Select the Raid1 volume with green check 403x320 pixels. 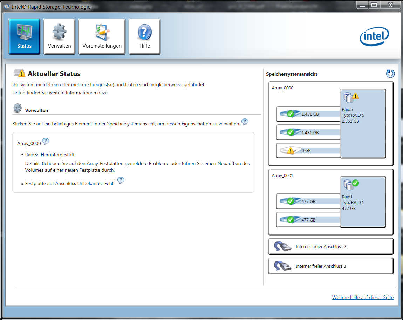[363, 202]
